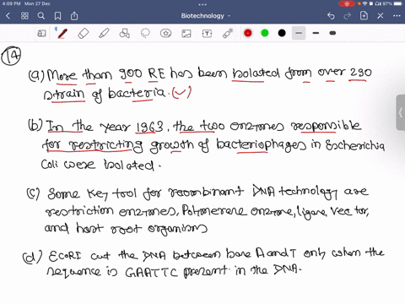The height and width of the screenshot is (304, 405).
Task: Select the Pen tool
Action: tap(62, 33)
